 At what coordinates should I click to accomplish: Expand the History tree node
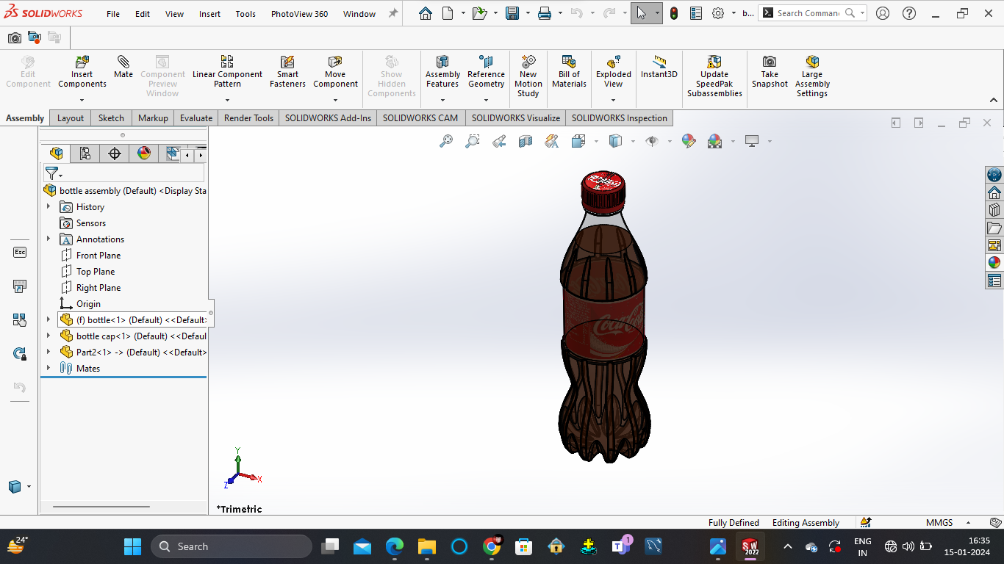(49, 207)
